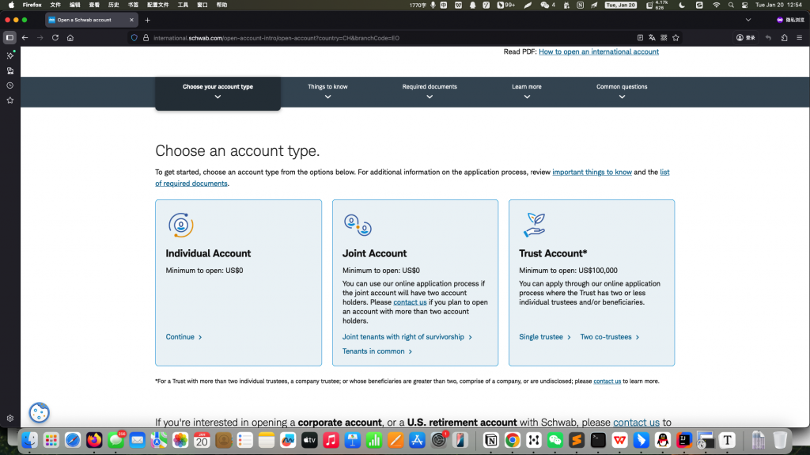Expand the Learn more section
Image resolution: width=810 pixels, height=455 pixels.
click(526, 92)
